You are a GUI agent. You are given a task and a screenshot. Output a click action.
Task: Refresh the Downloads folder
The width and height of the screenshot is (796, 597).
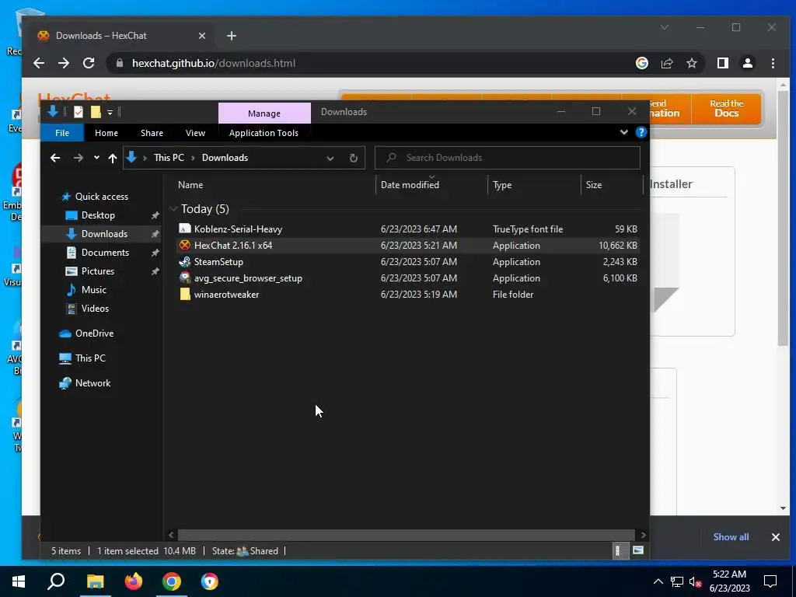354,158
